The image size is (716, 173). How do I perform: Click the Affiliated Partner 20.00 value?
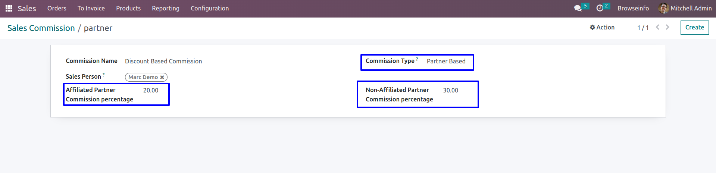pyautogui.click(x=151, y=90)
